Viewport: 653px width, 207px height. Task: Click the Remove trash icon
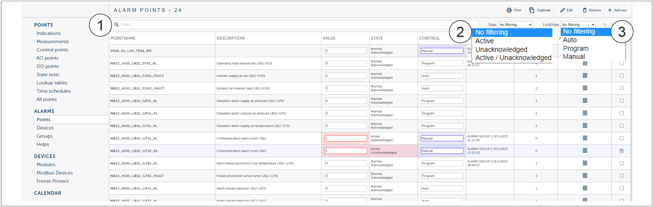point(584,10)
